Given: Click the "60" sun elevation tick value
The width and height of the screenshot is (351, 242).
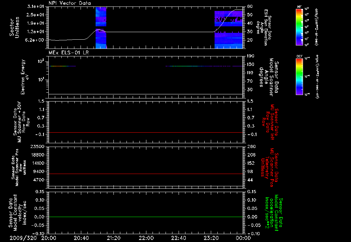Looking at the screenshot, I should point(250,6).
